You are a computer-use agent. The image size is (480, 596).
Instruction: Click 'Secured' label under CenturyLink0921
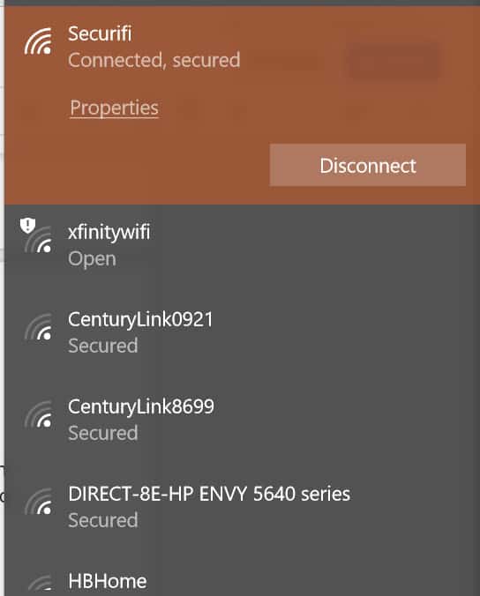coord(102,346)
